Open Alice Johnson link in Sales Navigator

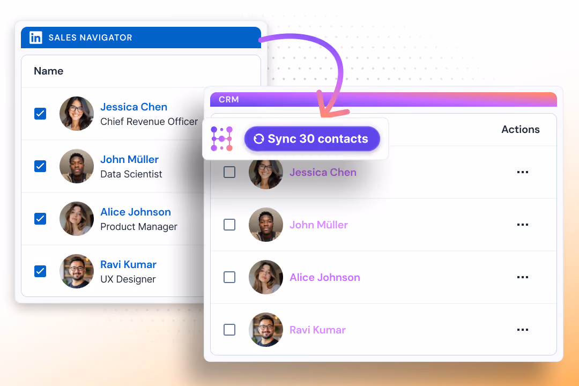[136, 212]
